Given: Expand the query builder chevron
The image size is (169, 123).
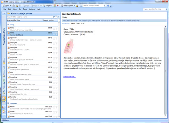Looking at the screenshot, I should coord(59,17).
